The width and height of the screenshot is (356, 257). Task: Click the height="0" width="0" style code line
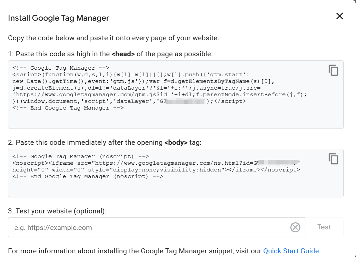click(156, 170)
